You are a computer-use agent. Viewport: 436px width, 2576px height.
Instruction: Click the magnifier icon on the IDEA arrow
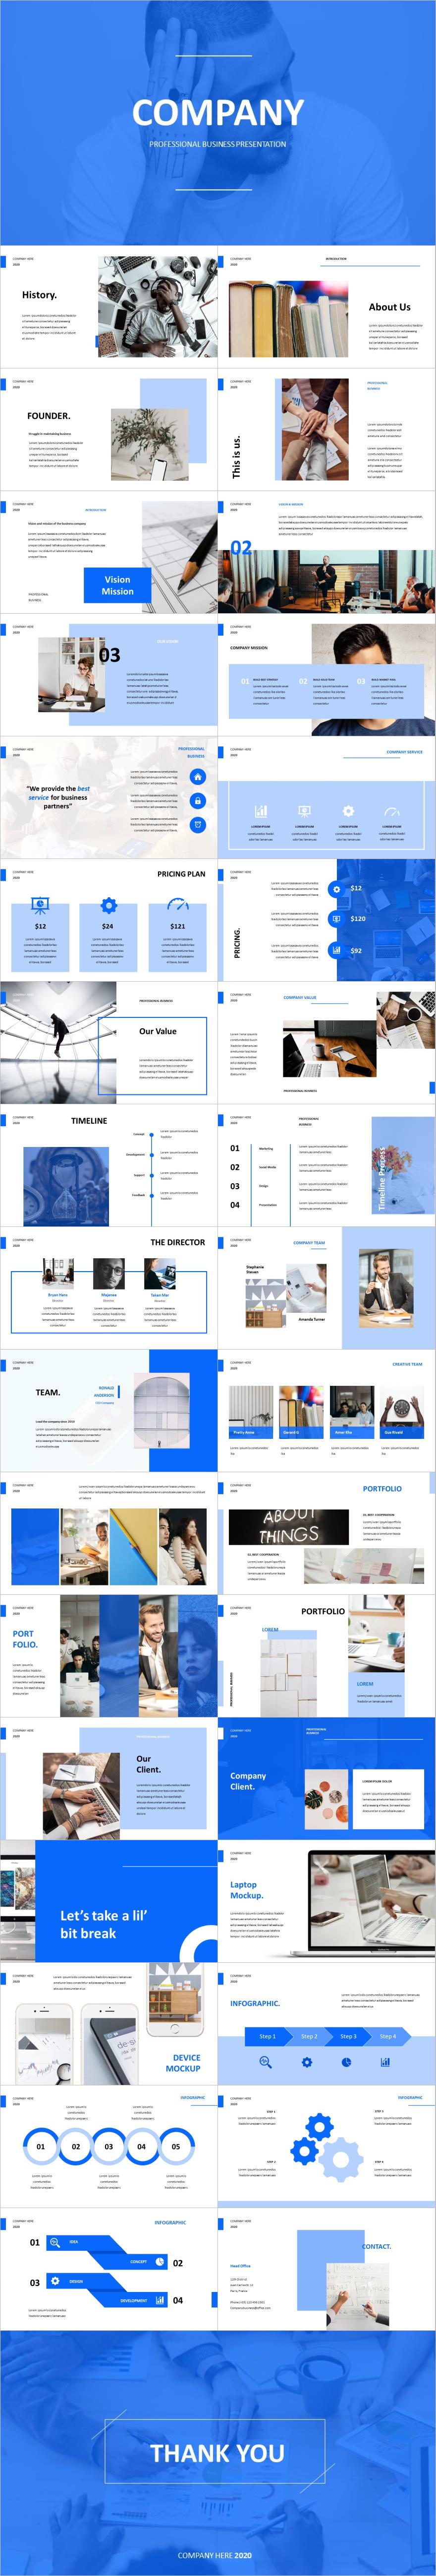tap(55, 2242)
